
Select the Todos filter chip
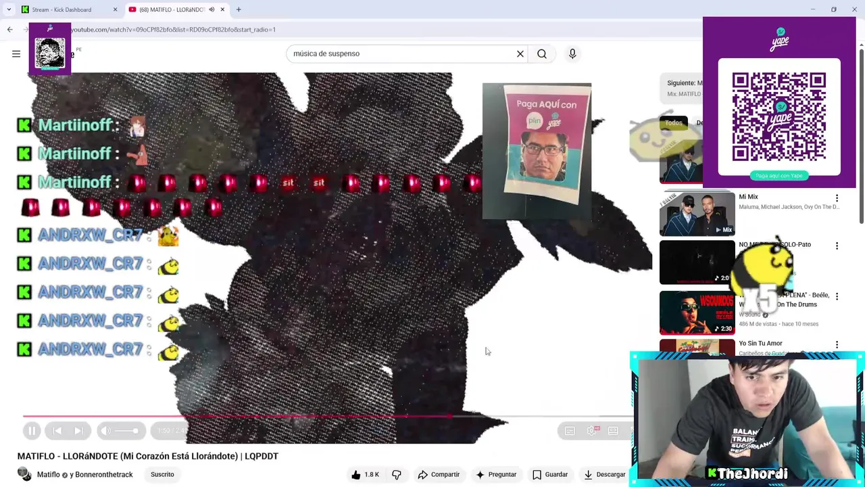(x=674, y=122)
